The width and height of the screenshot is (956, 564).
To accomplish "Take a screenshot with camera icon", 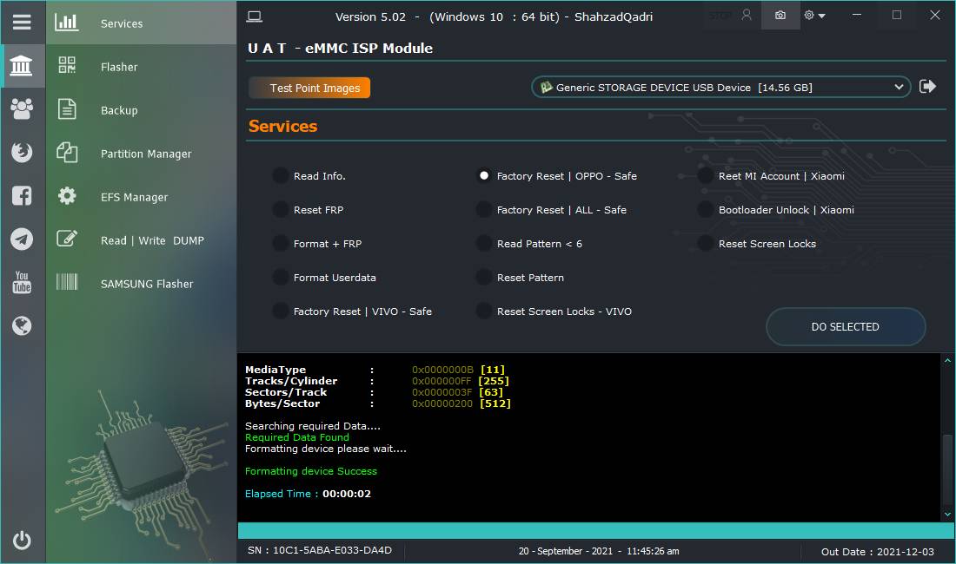I will (x=780, y=16).
